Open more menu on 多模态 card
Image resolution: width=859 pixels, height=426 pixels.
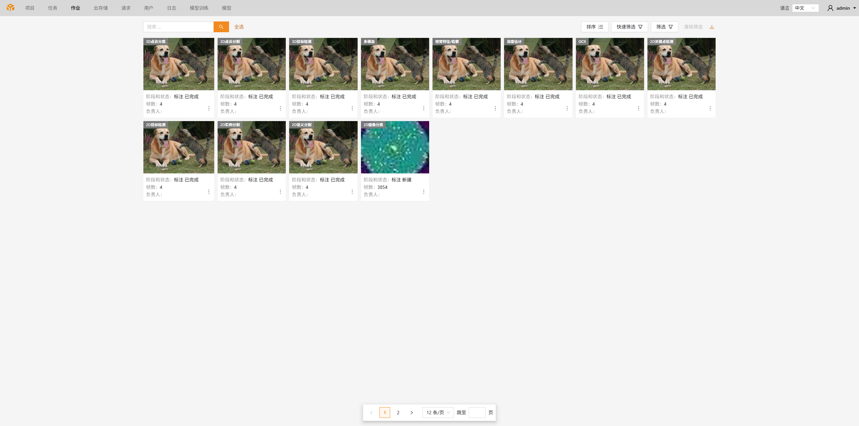tap(423, 108)
